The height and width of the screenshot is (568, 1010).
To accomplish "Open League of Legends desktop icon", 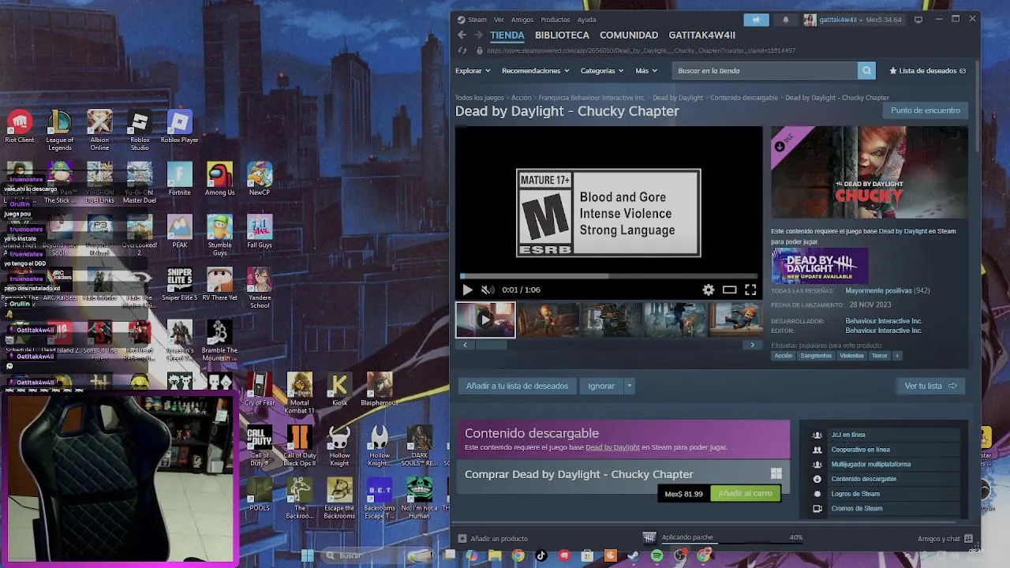I will point(60,130).
